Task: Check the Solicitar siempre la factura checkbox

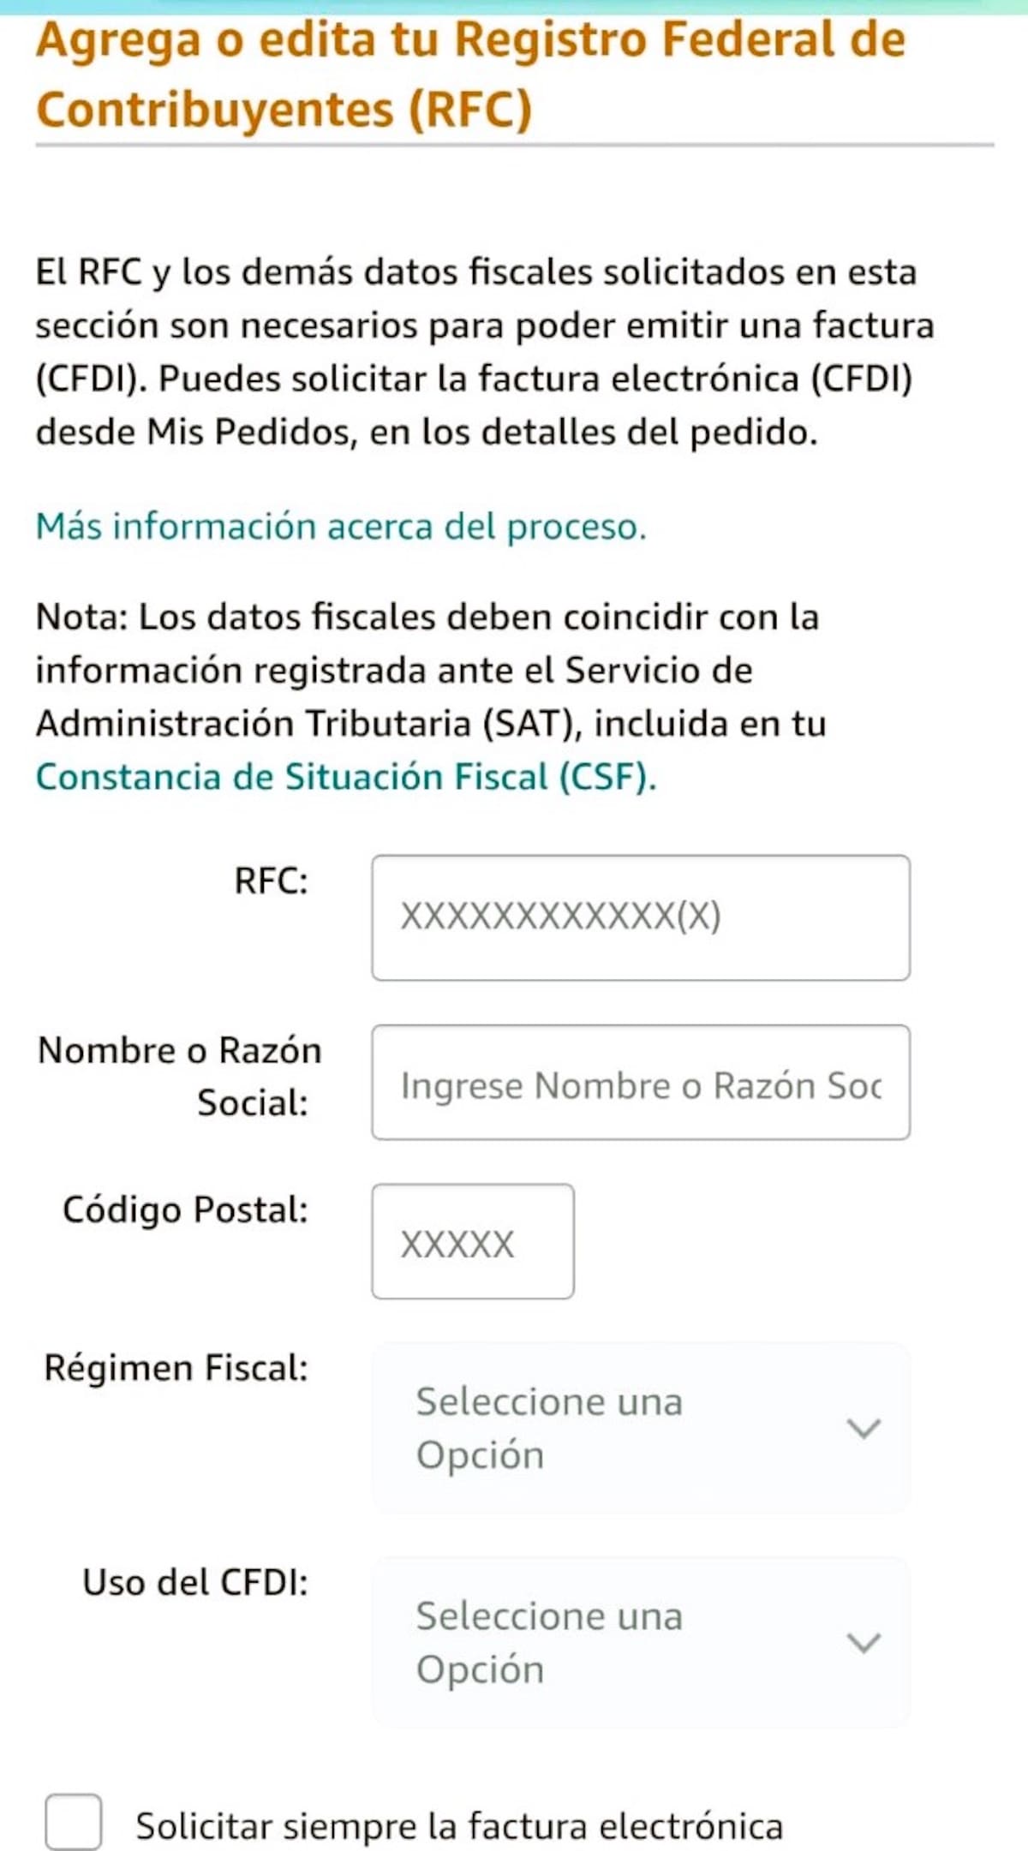Action: coord(74,1822)
